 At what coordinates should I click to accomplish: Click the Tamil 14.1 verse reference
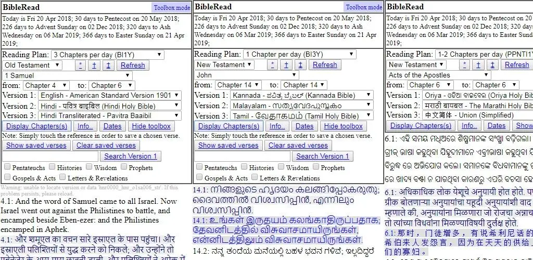[x=200, y=220]
